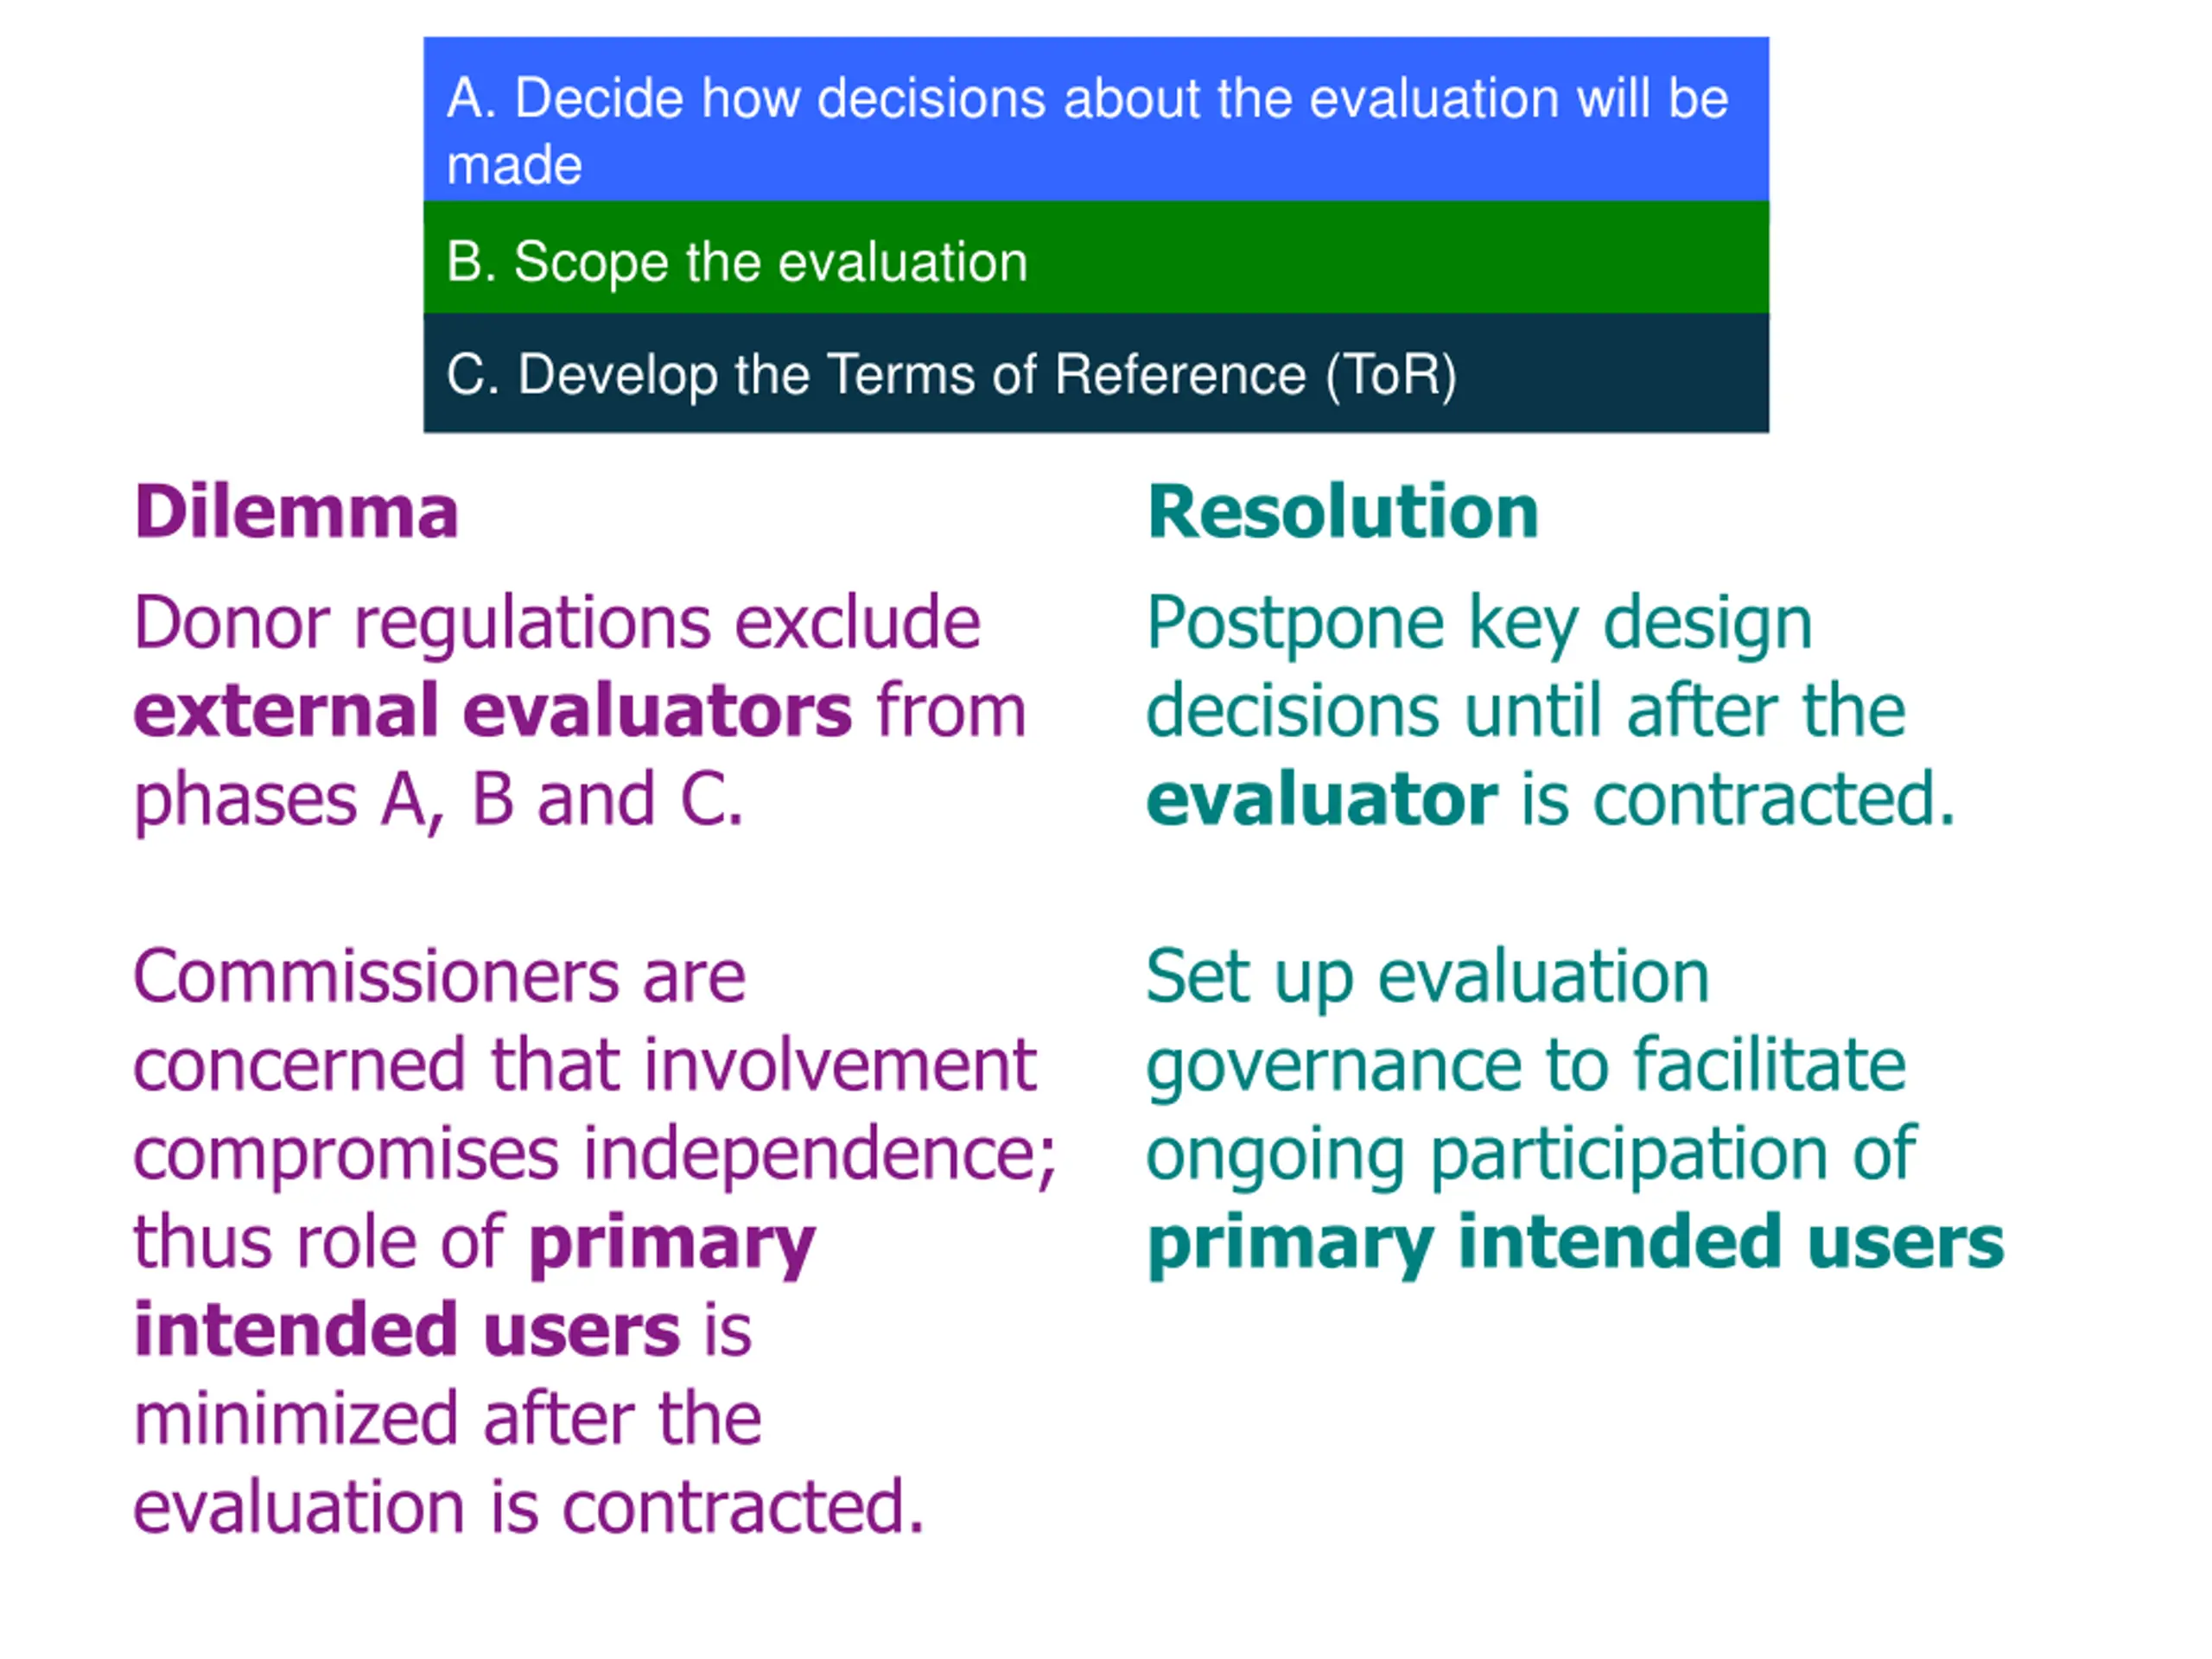Click 'decisions until after the' line
Image resolution: width=2212 pixels, height=1659 pixels.
(1526, 710)
